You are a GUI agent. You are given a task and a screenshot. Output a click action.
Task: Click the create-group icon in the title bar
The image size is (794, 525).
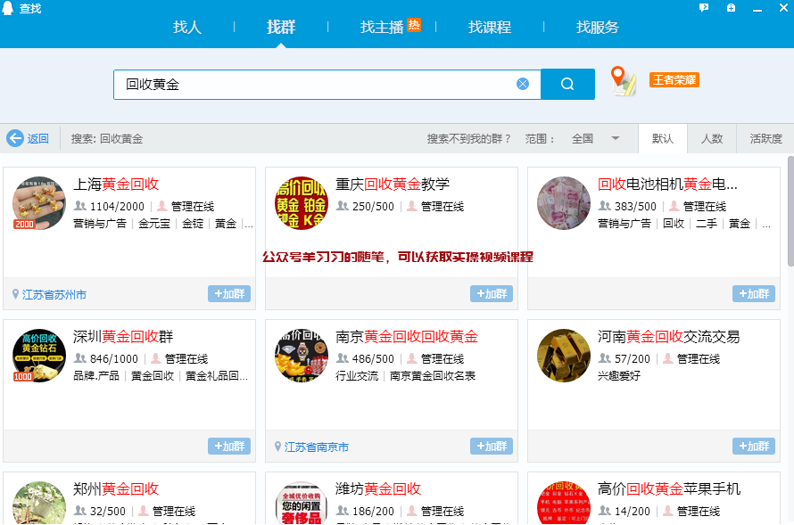[732, 7]
